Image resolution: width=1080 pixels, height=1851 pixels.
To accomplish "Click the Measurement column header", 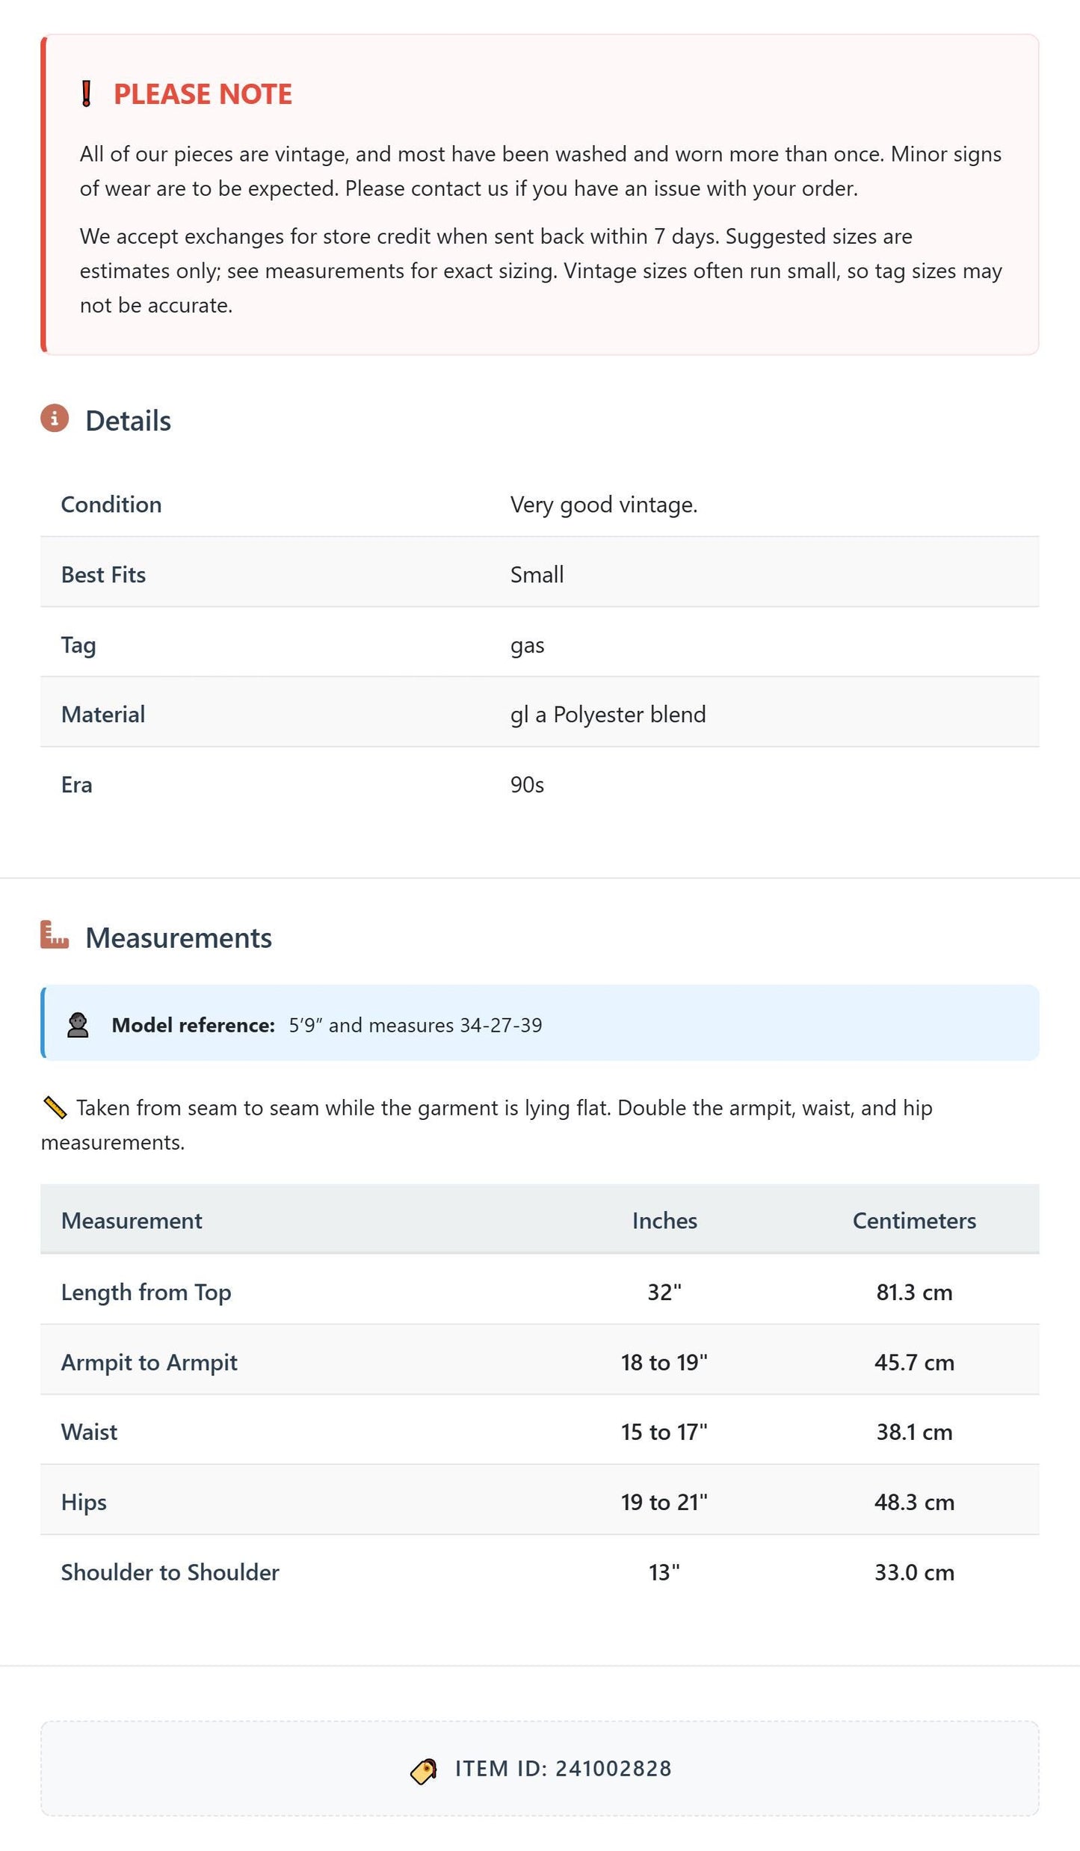I will pos(132,1221).
